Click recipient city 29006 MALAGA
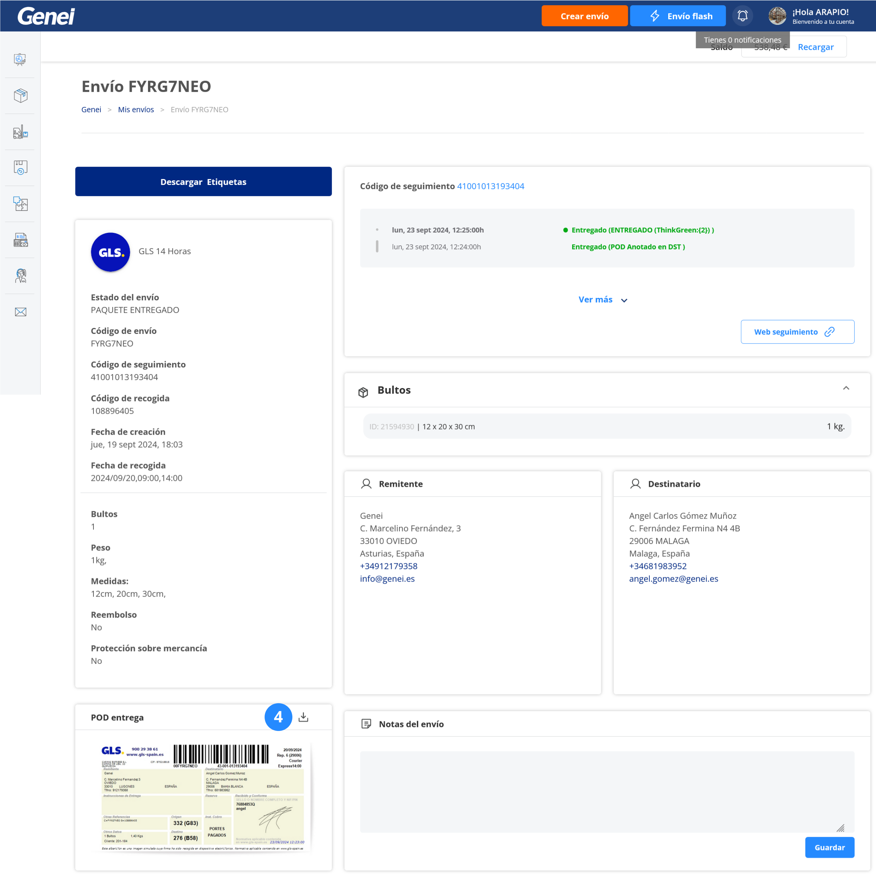This screenshot has height=877, width=876. pyautogui.click(x=659, y=541)
